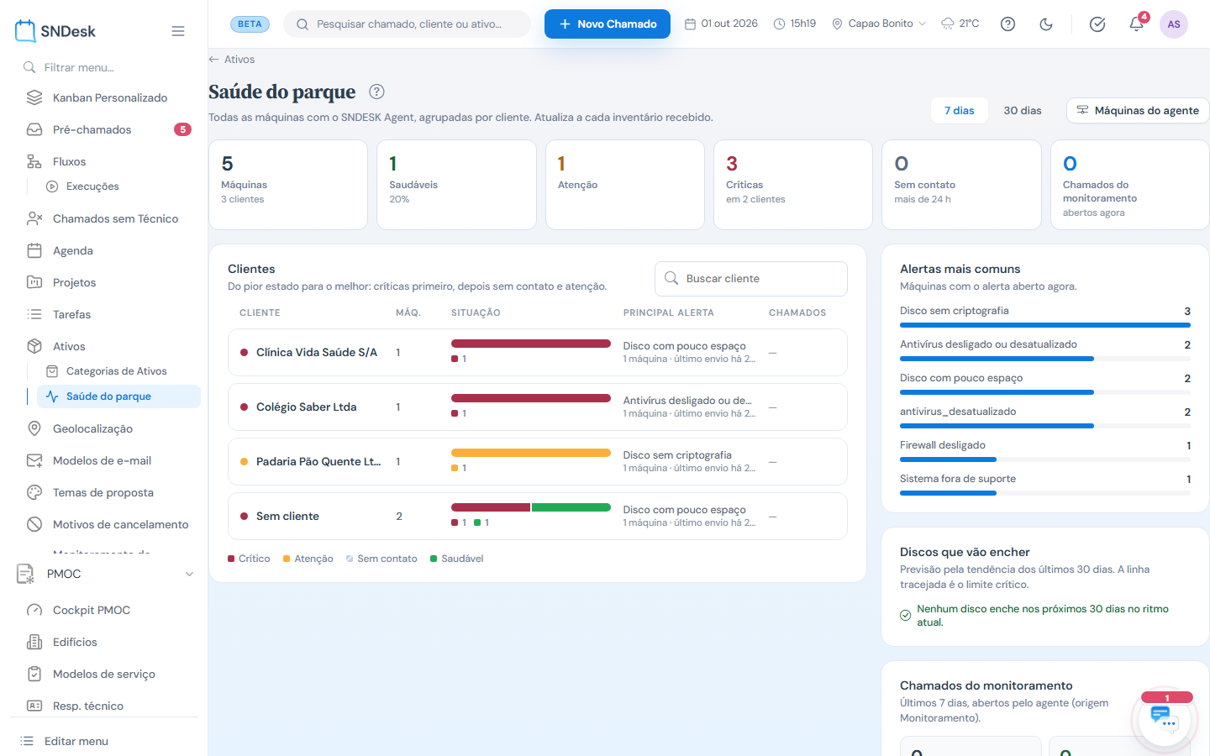Select the 30 dias period tab
Screen dimensions: 1210x756
click(1022, 110)
